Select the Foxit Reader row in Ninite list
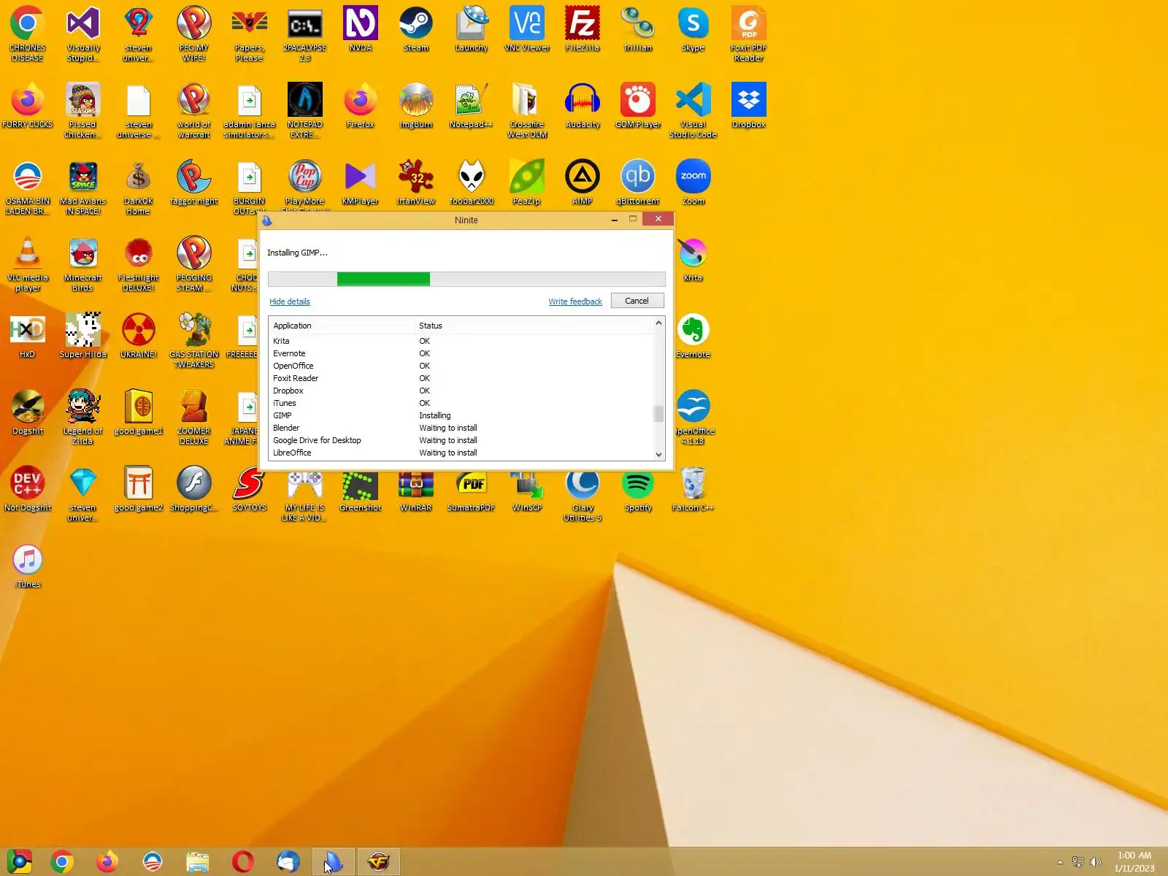This screenshot has height=876, width=1168. (461, 378)
